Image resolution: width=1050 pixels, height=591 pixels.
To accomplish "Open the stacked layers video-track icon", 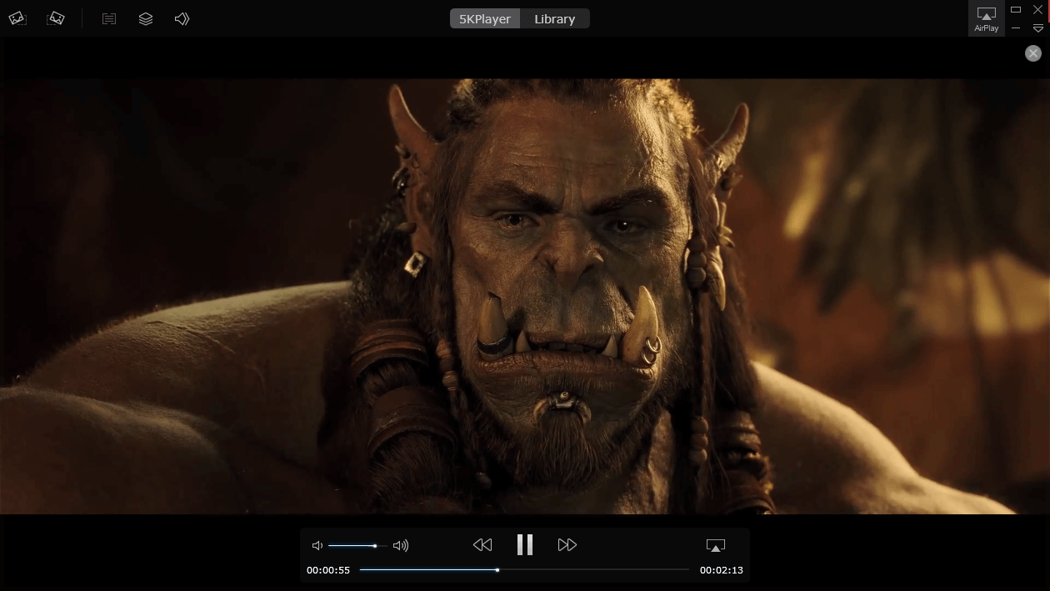I will 146,18.
